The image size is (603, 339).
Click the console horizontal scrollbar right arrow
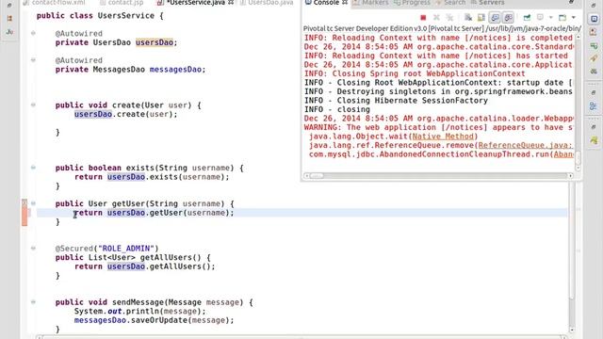point(570,176)
